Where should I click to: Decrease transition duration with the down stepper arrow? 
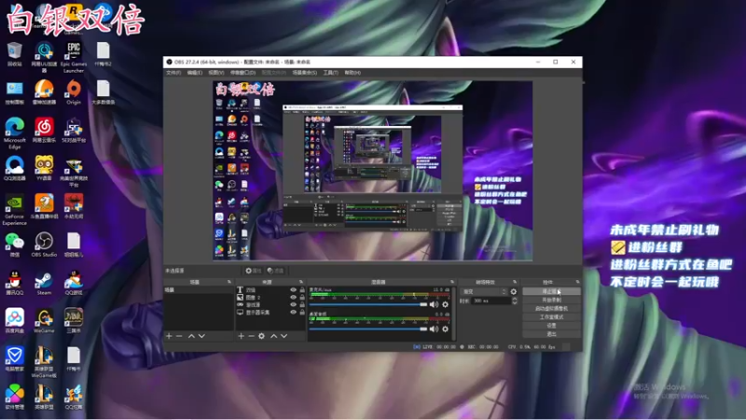tap(515, 302)
